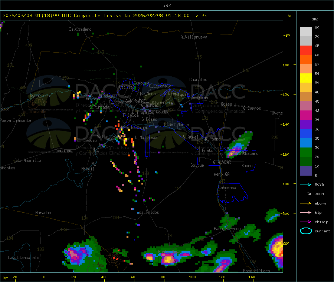Select the indigo 5–10 dBZ color band
Viewport: 334px width, 282px height.
306,171
